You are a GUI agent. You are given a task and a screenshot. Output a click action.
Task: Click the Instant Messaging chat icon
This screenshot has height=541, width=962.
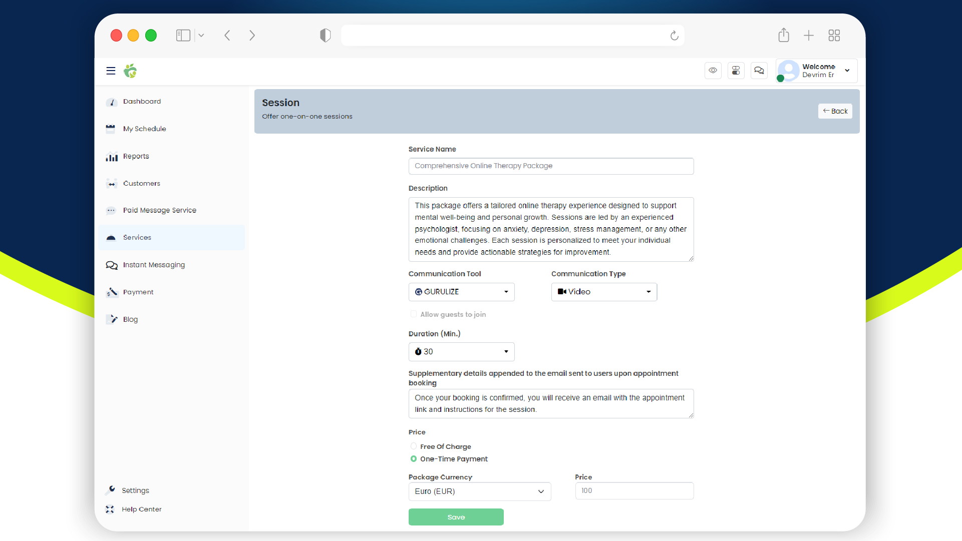tap(111, 264)
